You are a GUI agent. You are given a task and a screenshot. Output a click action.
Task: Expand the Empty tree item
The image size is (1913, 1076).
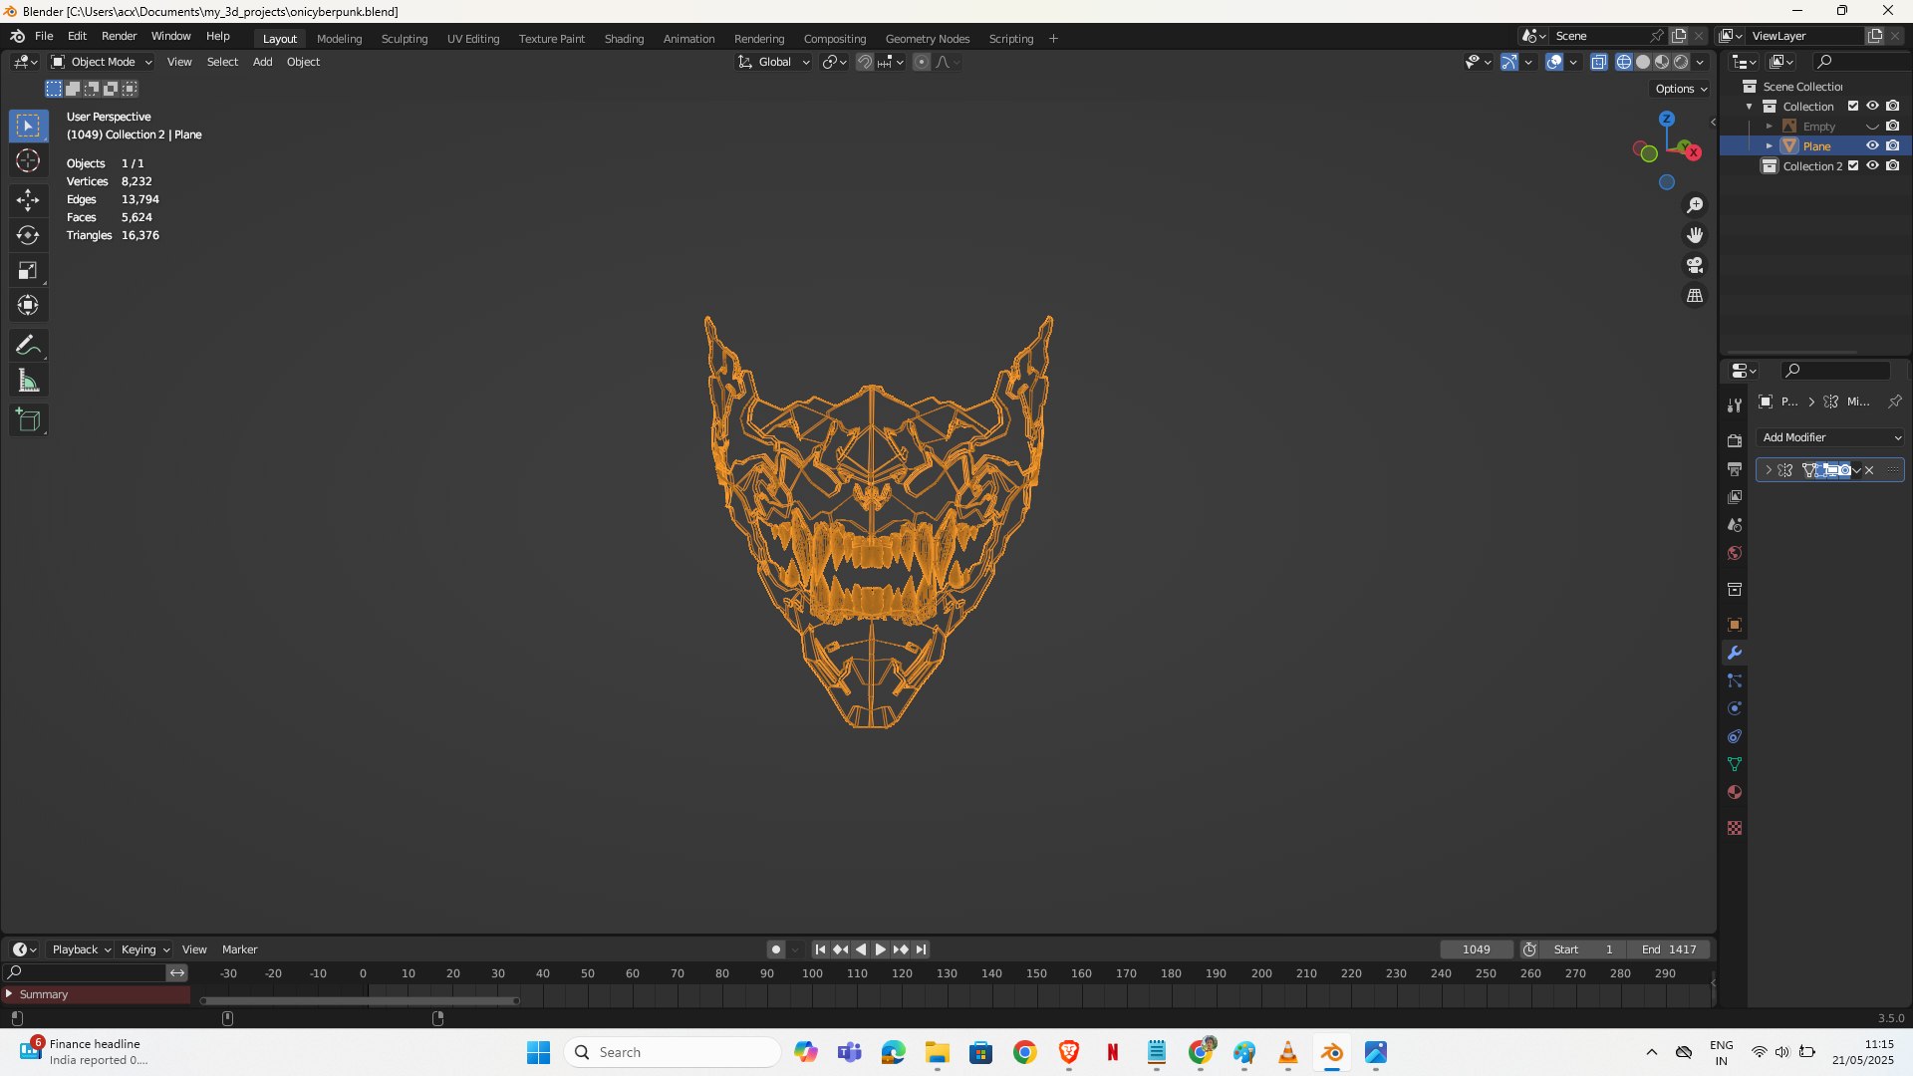pos(1770,127)
